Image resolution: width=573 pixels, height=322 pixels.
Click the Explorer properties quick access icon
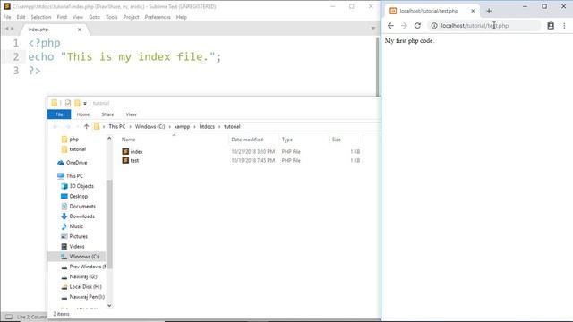68,104
